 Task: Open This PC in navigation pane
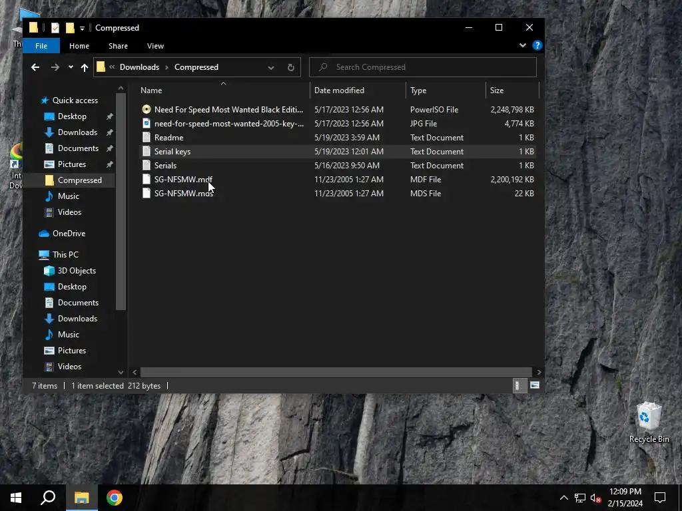[x=65, y=255]
